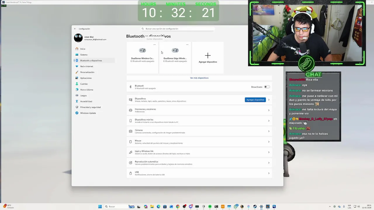374x210 pixels.
Task: Click the plus Agregar dispositivo card
Action: [x=208, y=57]
